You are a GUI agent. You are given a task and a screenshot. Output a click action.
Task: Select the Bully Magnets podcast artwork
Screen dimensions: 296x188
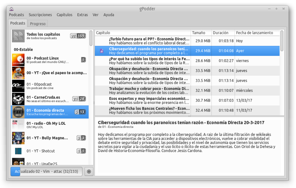coord(18,138)
